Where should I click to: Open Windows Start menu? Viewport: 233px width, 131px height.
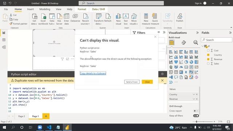(x=4, y=127)
